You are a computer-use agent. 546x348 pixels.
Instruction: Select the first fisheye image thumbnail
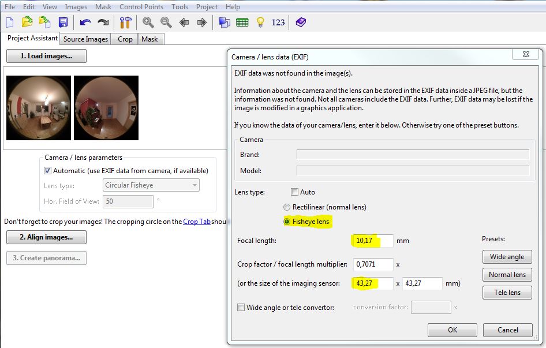[x=39, y=108]
